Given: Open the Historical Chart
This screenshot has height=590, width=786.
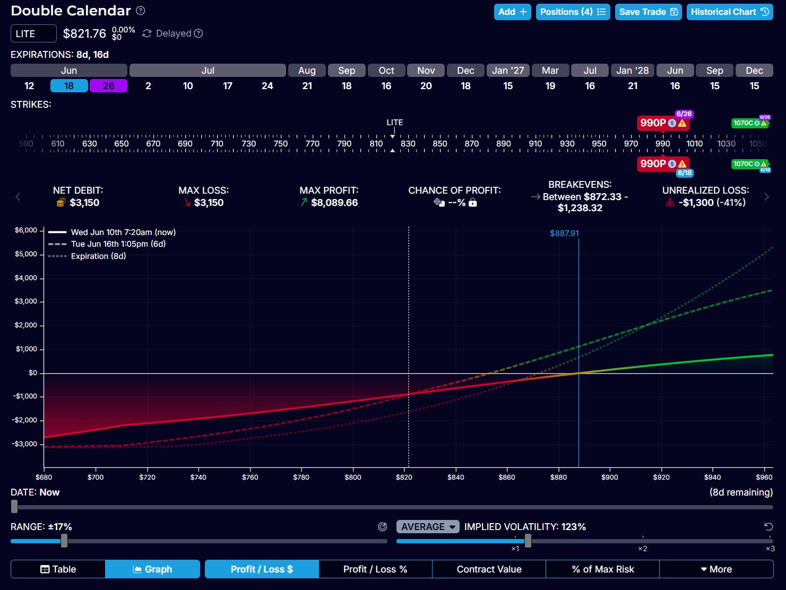Looking at the screenshot, I should [730, 12].
